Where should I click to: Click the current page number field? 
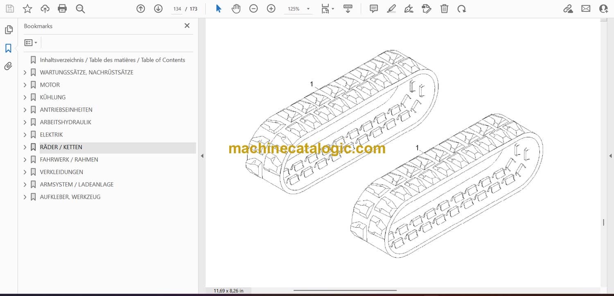tap(177, 9)
